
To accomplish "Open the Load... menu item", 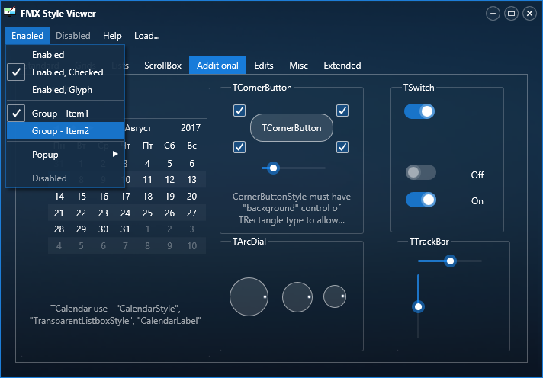I will coord(147,36).
